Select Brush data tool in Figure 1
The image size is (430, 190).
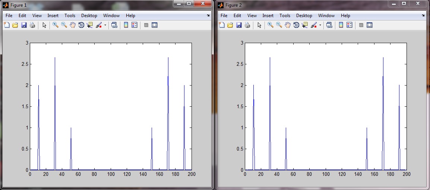click(99, 25)
